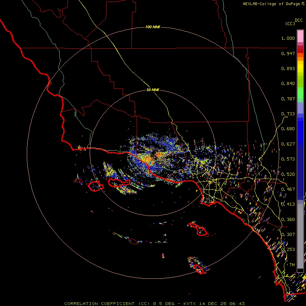Select the 0.573 scale value
The image size is (306, 306).
(x=288, y=159)
